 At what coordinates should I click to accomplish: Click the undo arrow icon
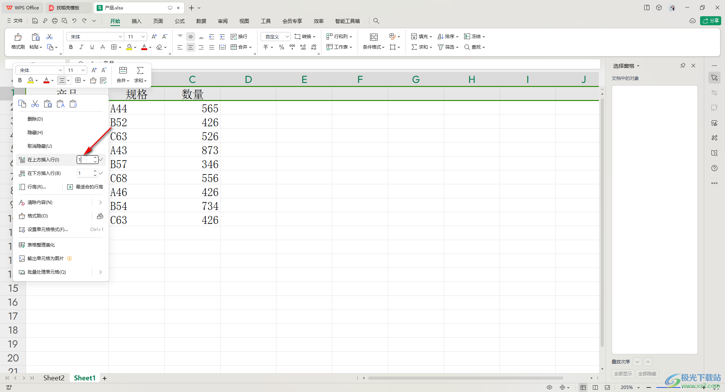click(x=74, y=21)
